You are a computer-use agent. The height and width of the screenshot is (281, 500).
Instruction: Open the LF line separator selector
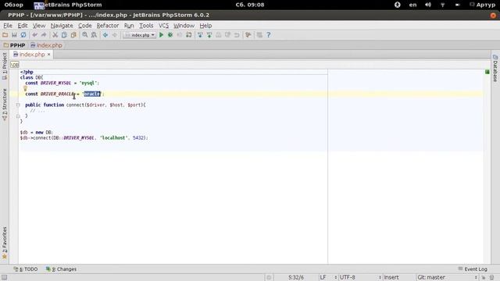[328, 278]
